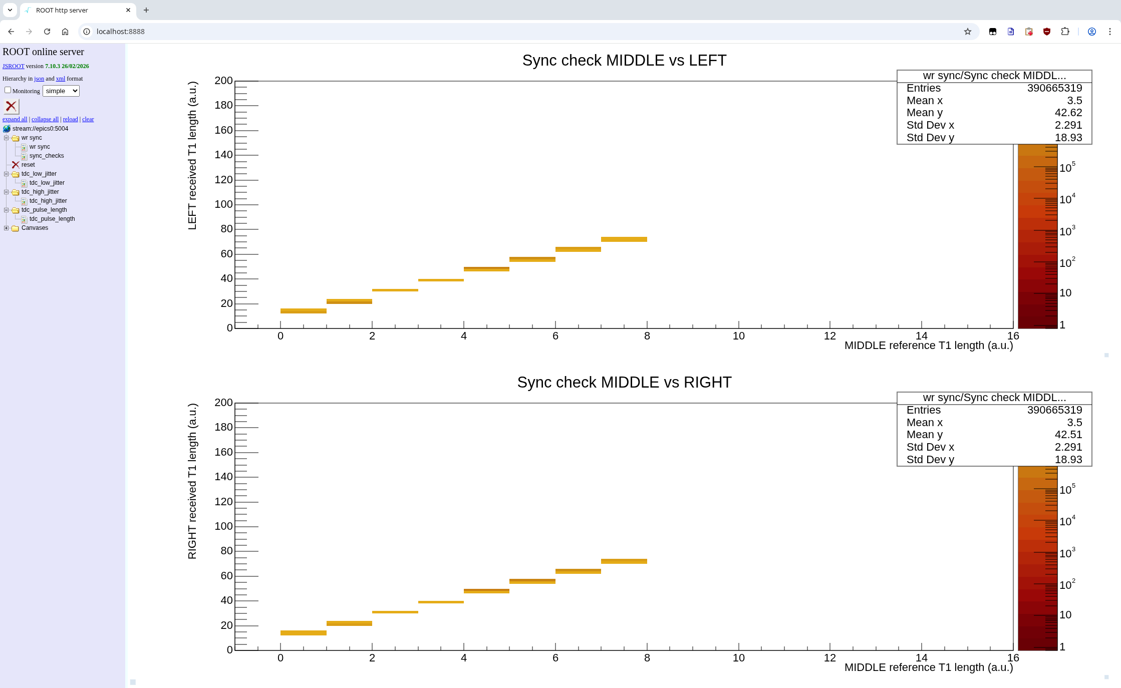Screen dimensions: 1121x688
Task: Open the JSROOT link
Action: [x=14, y=66]
